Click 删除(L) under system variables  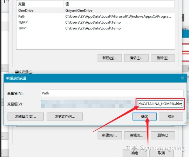coord(163,135)
